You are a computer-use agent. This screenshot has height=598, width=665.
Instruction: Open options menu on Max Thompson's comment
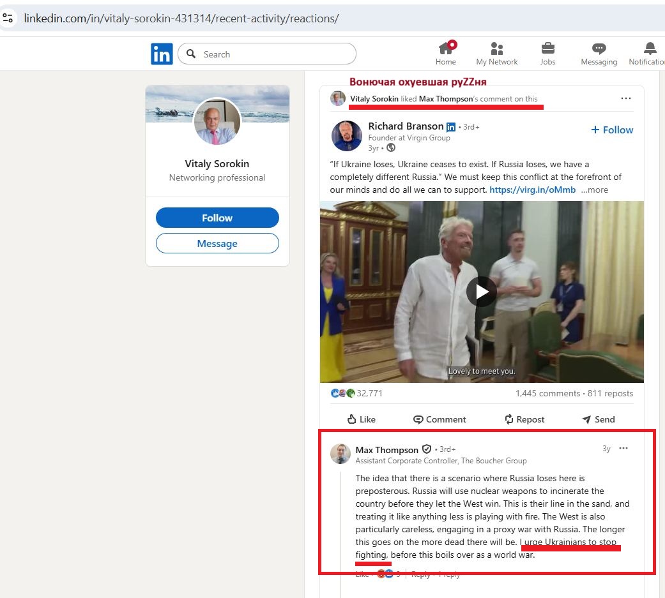coord(623,449)
